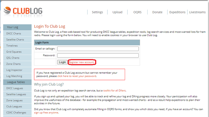Select the Your Log sidebar heading

(17, 27)
